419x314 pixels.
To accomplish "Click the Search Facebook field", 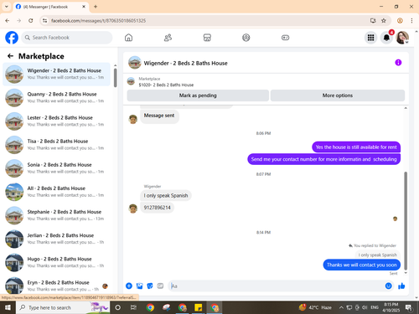I will point(67,38).
